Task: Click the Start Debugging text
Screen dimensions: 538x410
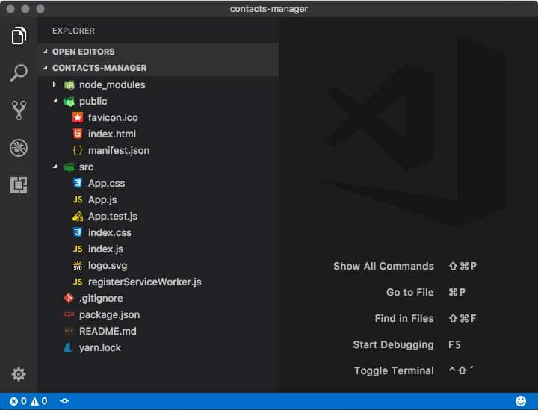Action: pos(393,345)
